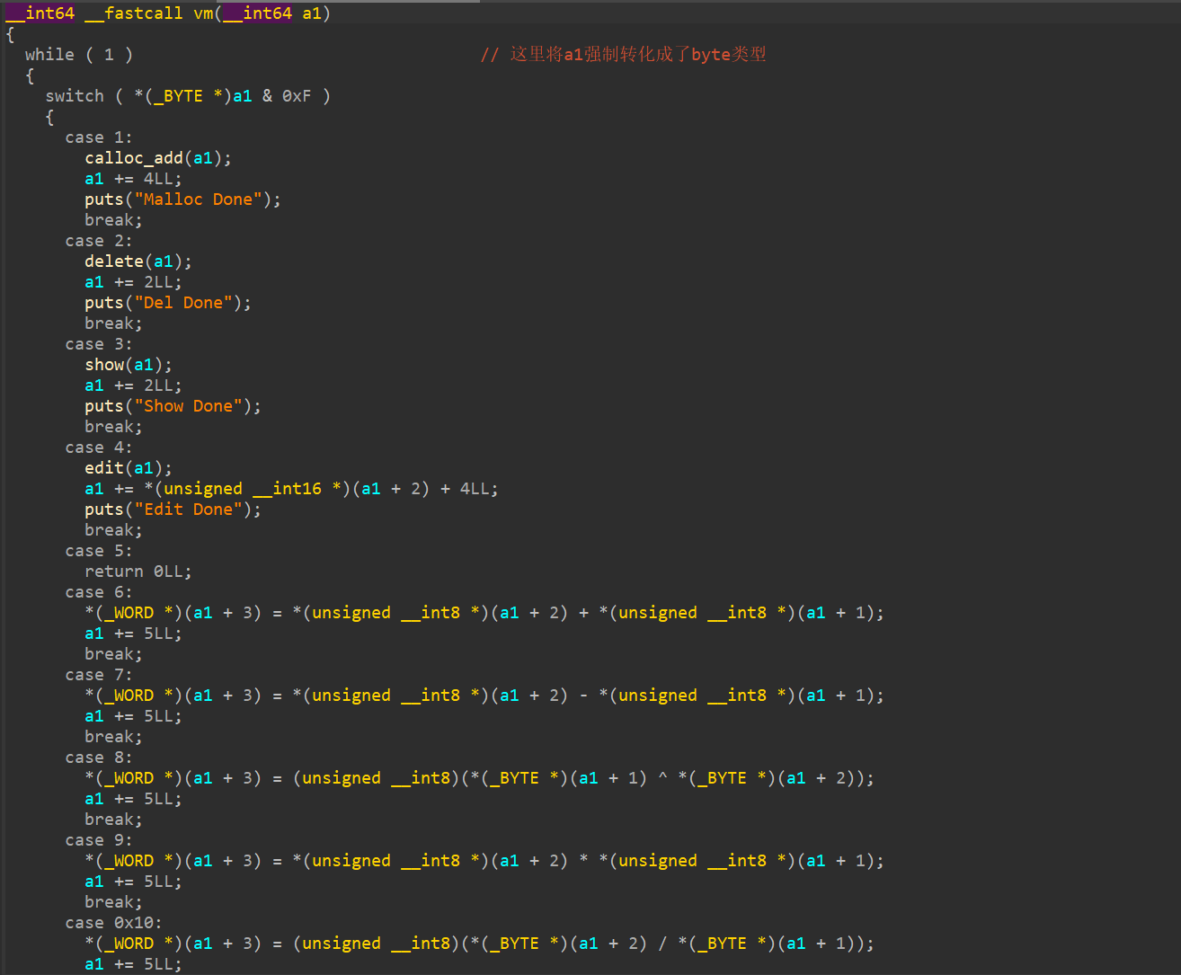Click the puts call printing Show Done
Screen dimensions: 1181x975
coord(173,406)
